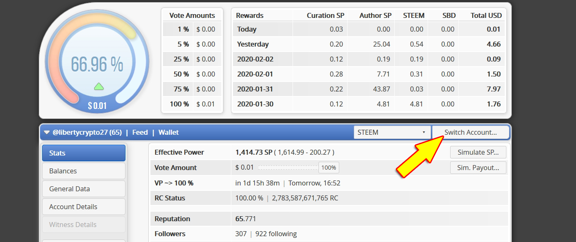Image resolution: width=576 pixels, height=242 pixels.
Task: Click the Switch Account button
Action: 471,133
